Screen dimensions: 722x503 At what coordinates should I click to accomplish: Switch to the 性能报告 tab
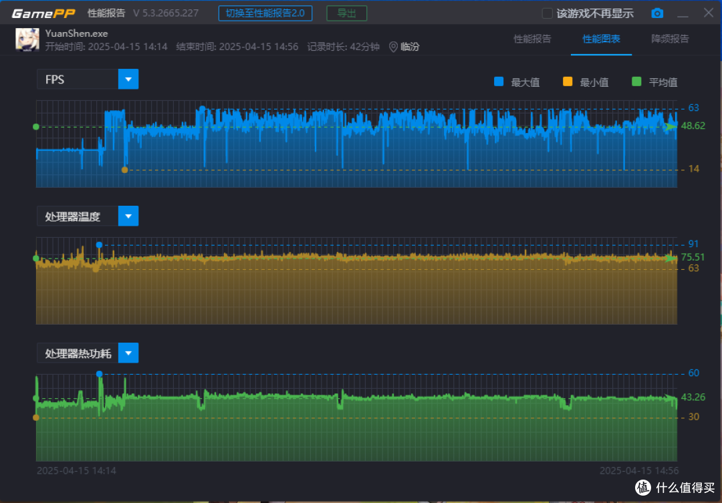(532, 39)
